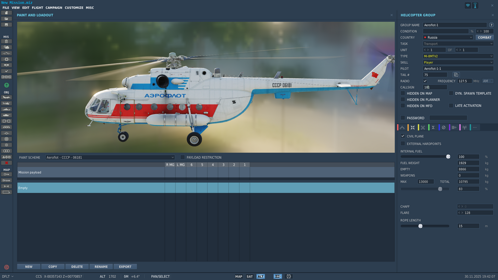Viewport: 498px width, 280px height.
Task: Open the Paint Scheme dropdown
Action: click(x=110, y=157)
